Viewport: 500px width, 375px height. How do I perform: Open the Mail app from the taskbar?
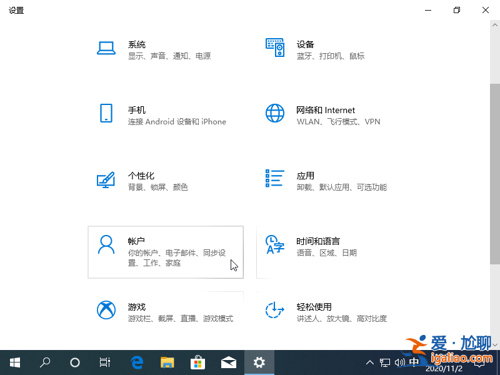(228, 362)
